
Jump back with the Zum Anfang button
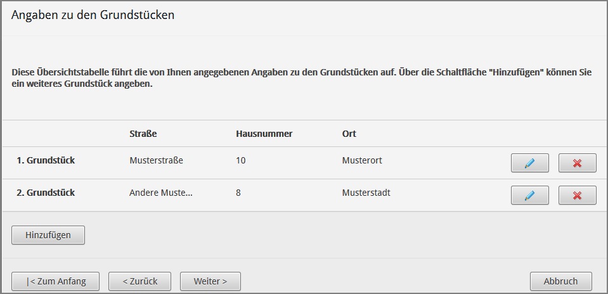pos(55,281)
